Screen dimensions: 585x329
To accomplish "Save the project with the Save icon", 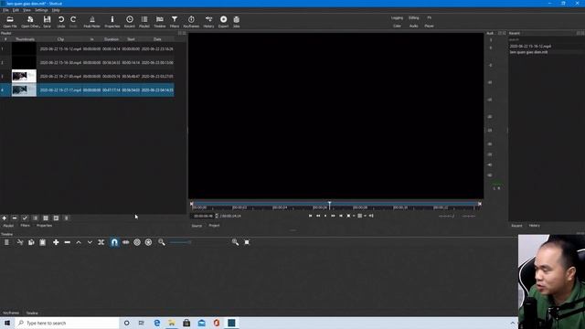I will pyautogui.click(x=47, y=22).
